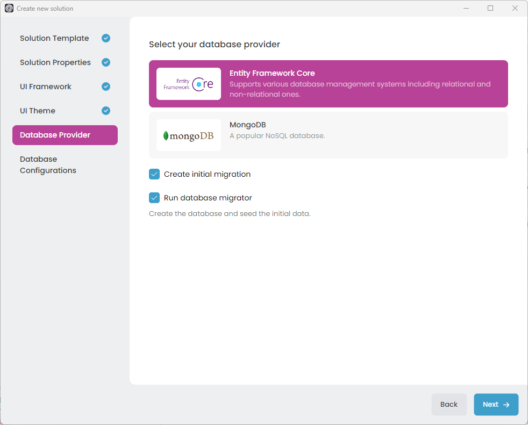Image resolution: width=528 pixels, height=425 pixels.
Task: Click Solution Template completed checkmark icon
Action: (x=106, y=38)
